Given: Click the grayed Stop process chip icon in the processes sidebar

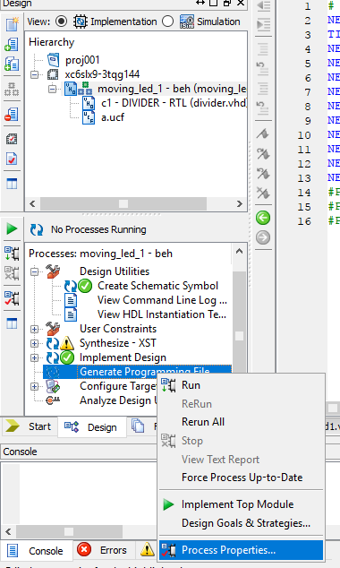Looking at the screenshot, I should (12, 273).
